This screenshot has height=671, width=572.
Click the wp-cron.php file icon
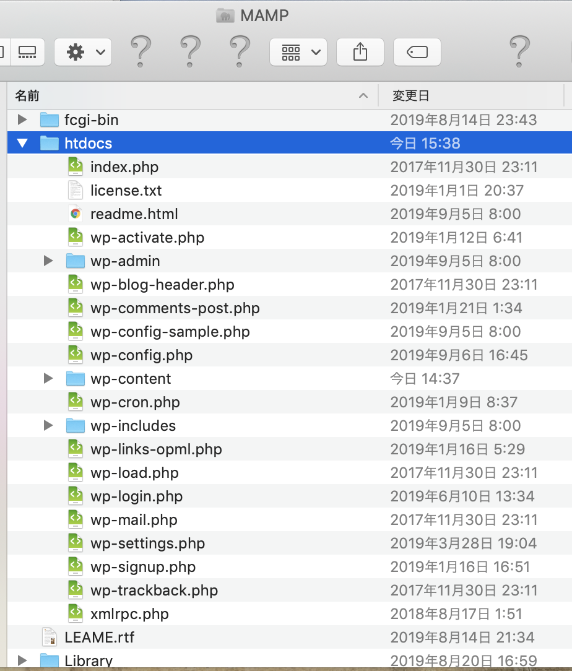click(x=76, y=402)
